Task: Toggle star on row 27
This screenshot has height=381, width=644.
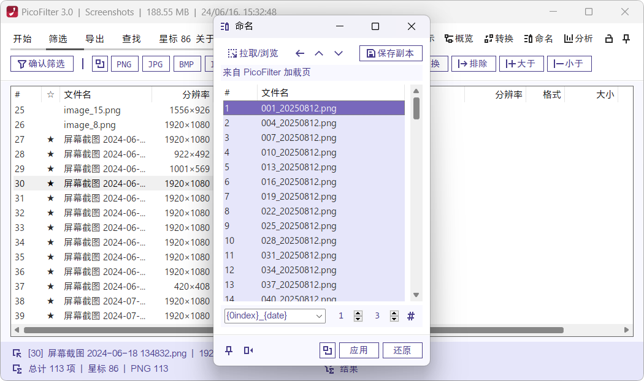Action: tap(50, 140)
